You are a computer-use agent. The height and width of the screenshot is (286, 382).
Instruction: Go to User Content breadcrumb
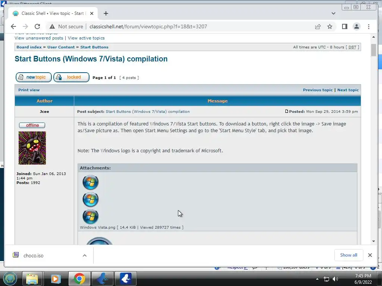pos(61,47)
